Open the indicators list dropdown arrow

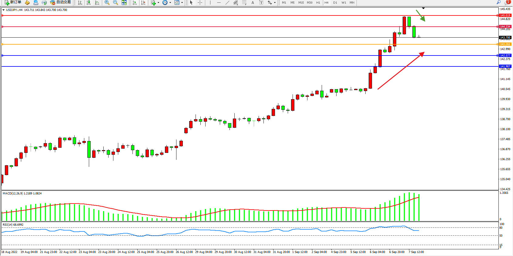(x=158, y=2)
